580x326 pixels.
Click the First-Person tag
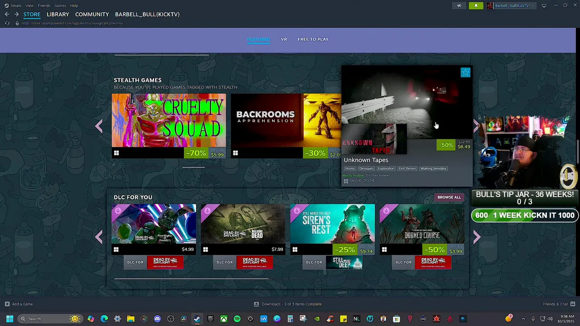coord(407,168)
